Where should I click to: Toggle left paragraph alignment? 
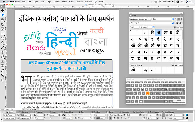[x=161, y=115]
